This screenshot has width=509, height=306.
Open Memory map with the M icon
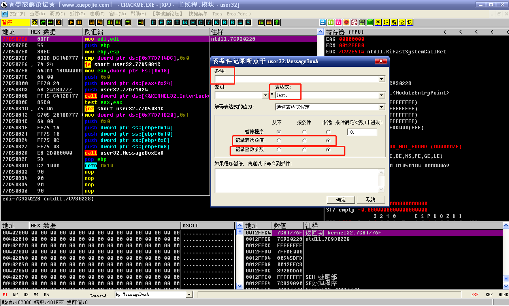169,23
